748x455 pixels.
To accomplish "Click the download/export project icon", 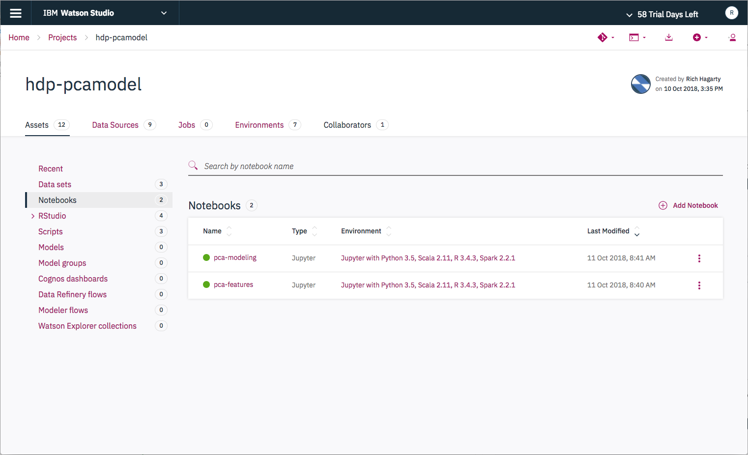I will point(669,37).
